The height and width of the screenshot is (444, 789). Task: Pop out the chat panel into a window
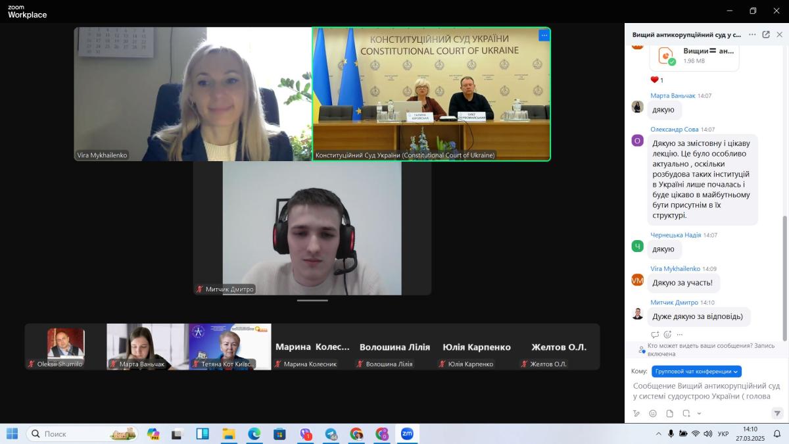click(x=766, y=35)
